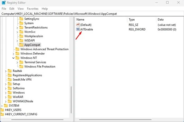Image resolution: width=184 pixels, height=122 pixels.
Task: Open the View menu
Action: (x=21, y=9)
